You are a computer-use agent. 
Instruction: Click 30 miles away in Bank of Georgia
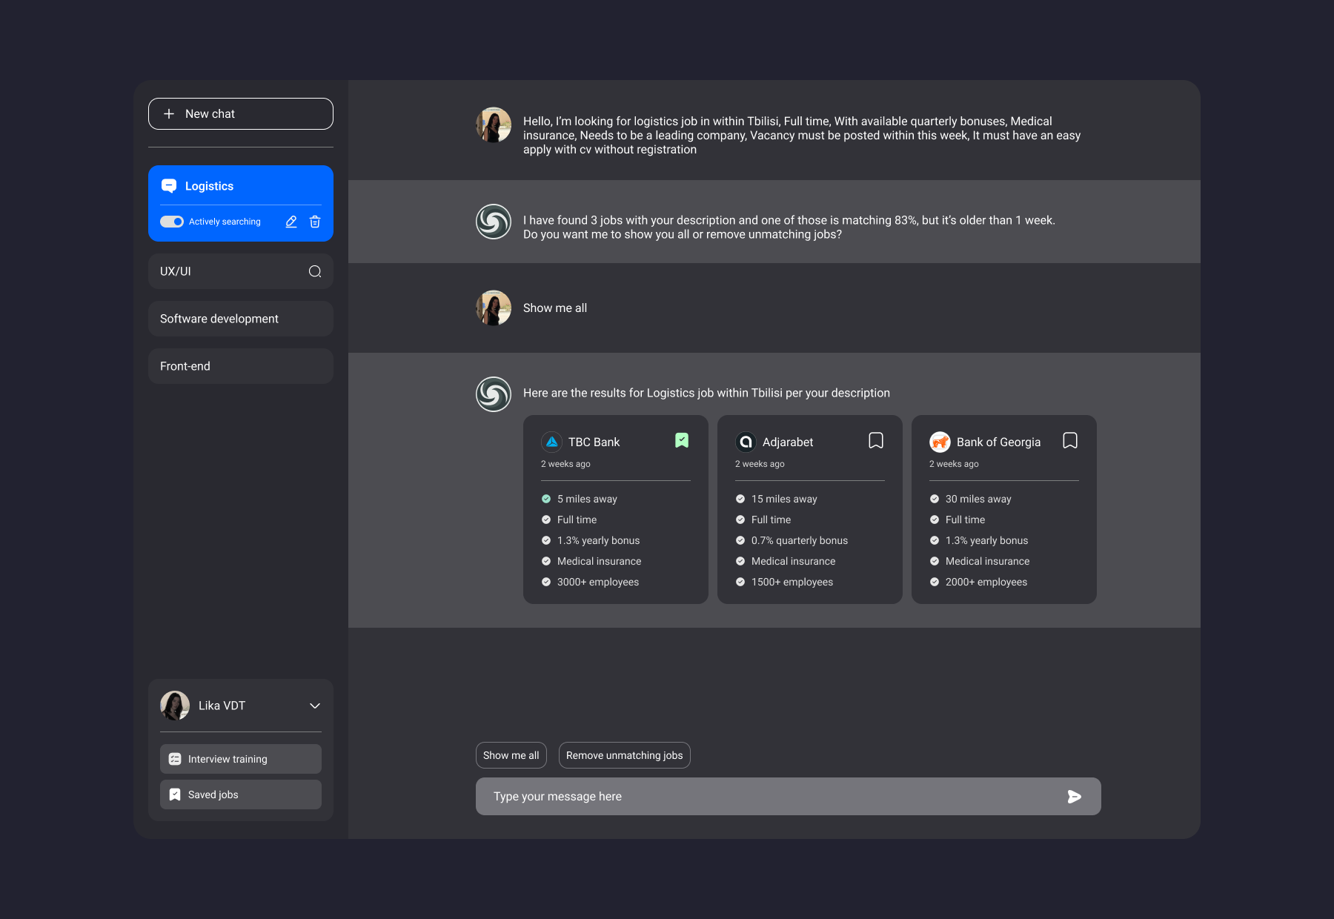(978, 499)
